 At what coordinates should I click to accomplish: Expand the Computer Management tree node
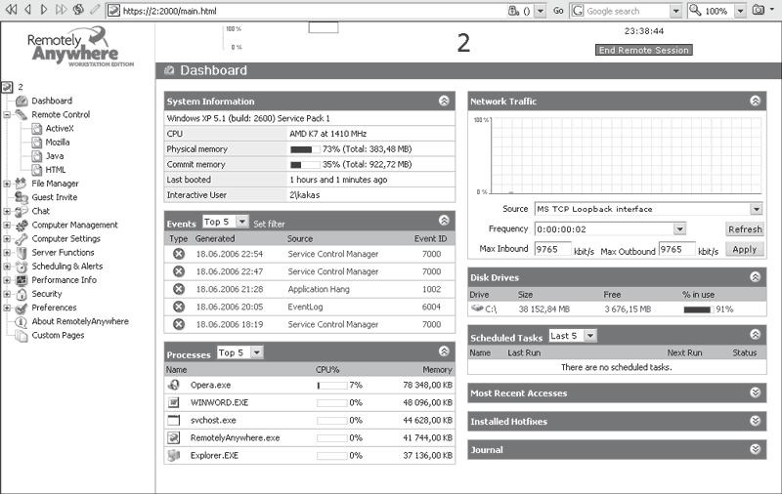click(8, 226)
